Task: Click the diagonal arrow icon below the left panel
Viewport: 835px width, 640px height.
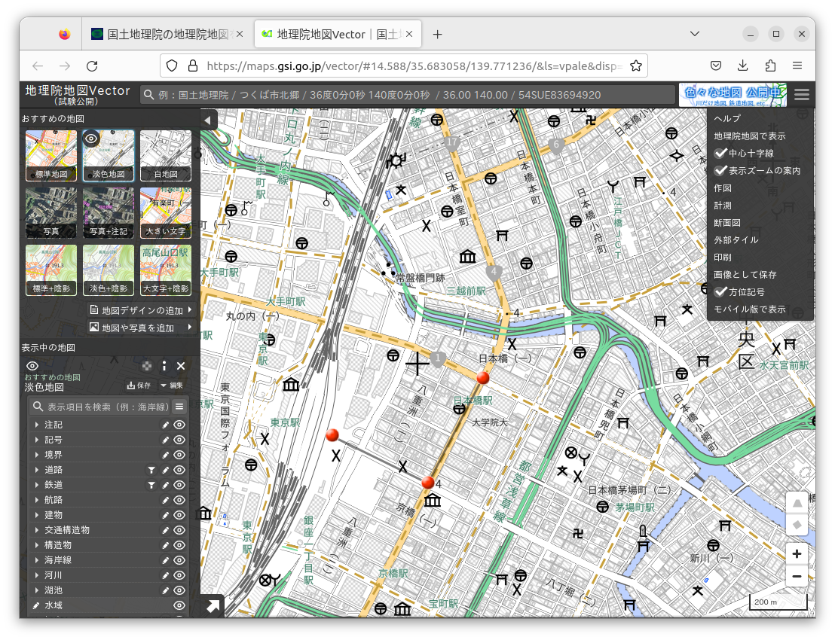Action: point(213,606)
